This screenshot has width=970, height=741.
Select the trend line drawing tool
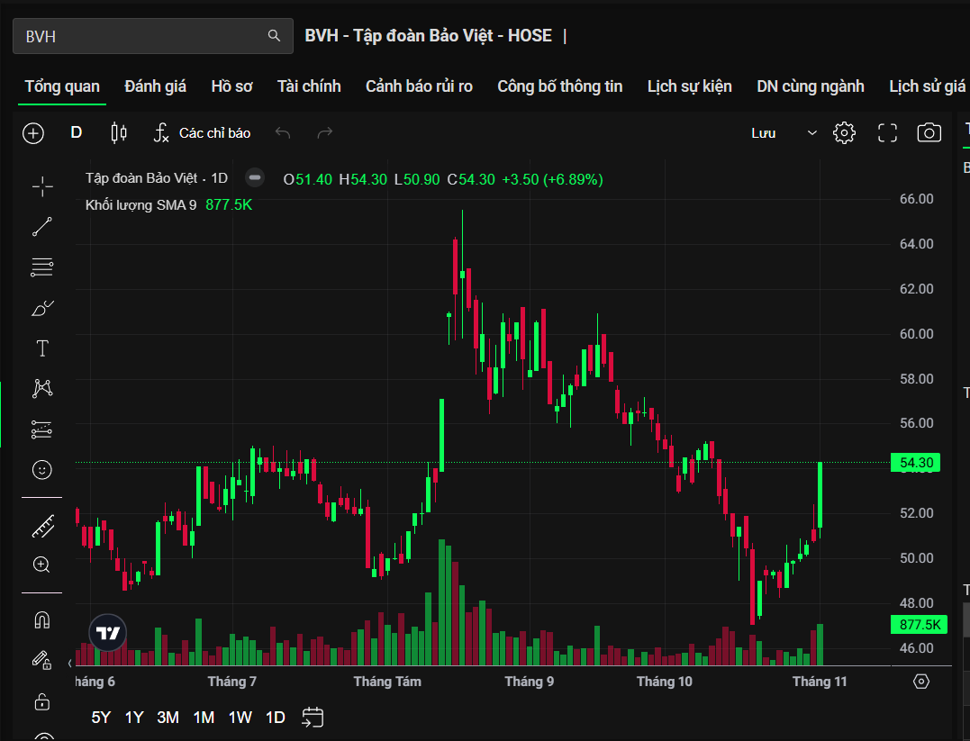pos(42,227)
